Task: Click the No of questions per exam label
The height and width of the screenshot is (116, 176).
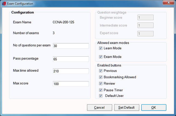Action: point(32,45)
